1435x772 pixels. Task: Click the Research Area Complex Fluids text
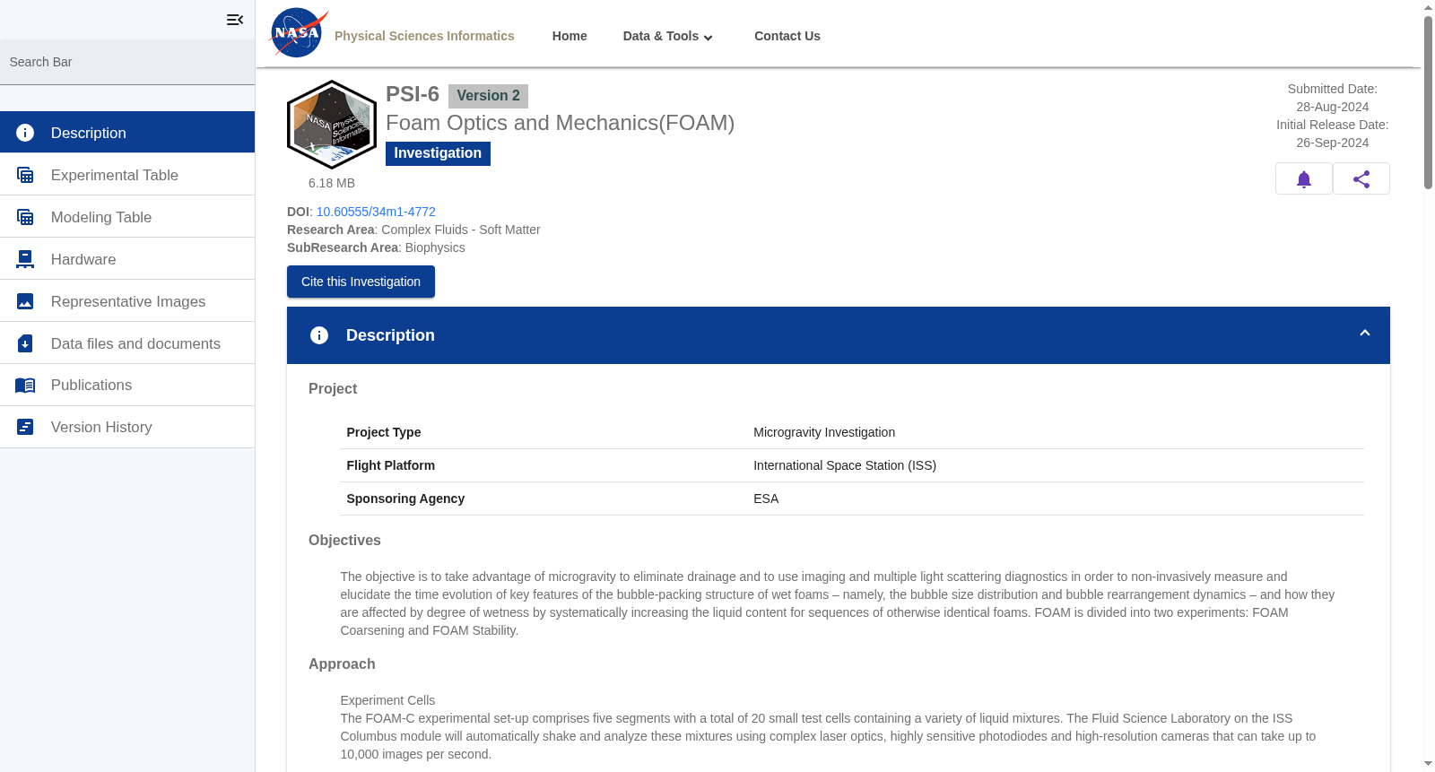point(413,230)
